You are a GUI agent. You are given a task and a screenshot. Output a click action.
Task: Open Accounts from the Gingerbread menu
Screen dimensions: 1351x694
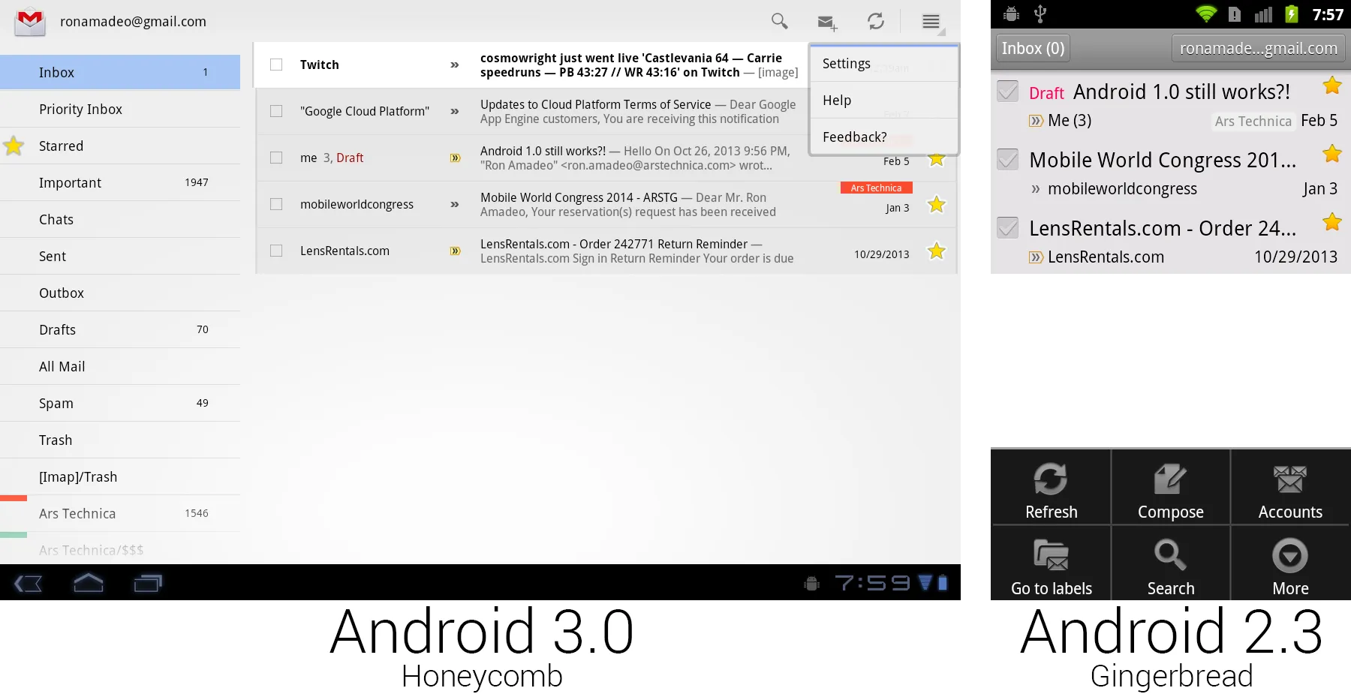(1289, 488)
